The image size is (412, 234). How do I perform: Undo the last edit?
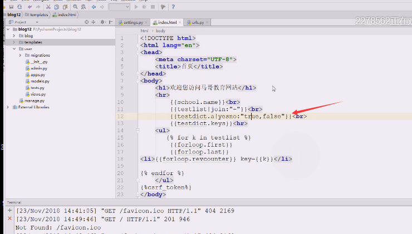click(30, 7)
